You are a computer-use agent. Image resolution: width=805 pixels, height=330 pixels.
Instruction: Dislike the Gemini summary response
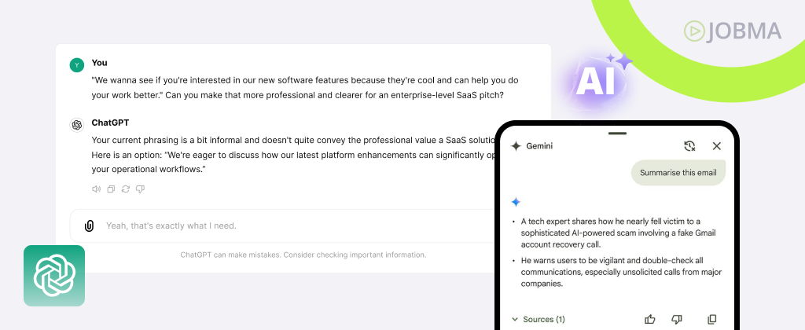[677, 319]
